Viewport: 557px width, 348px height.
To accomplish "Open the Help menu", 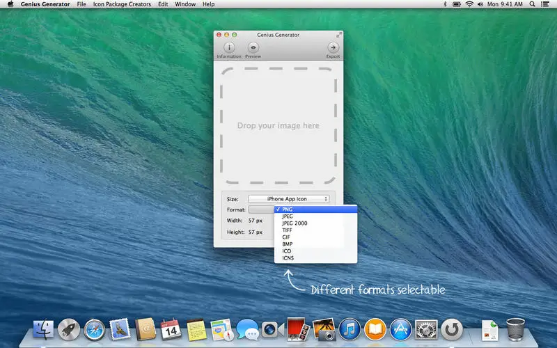I will pos(208,4).
